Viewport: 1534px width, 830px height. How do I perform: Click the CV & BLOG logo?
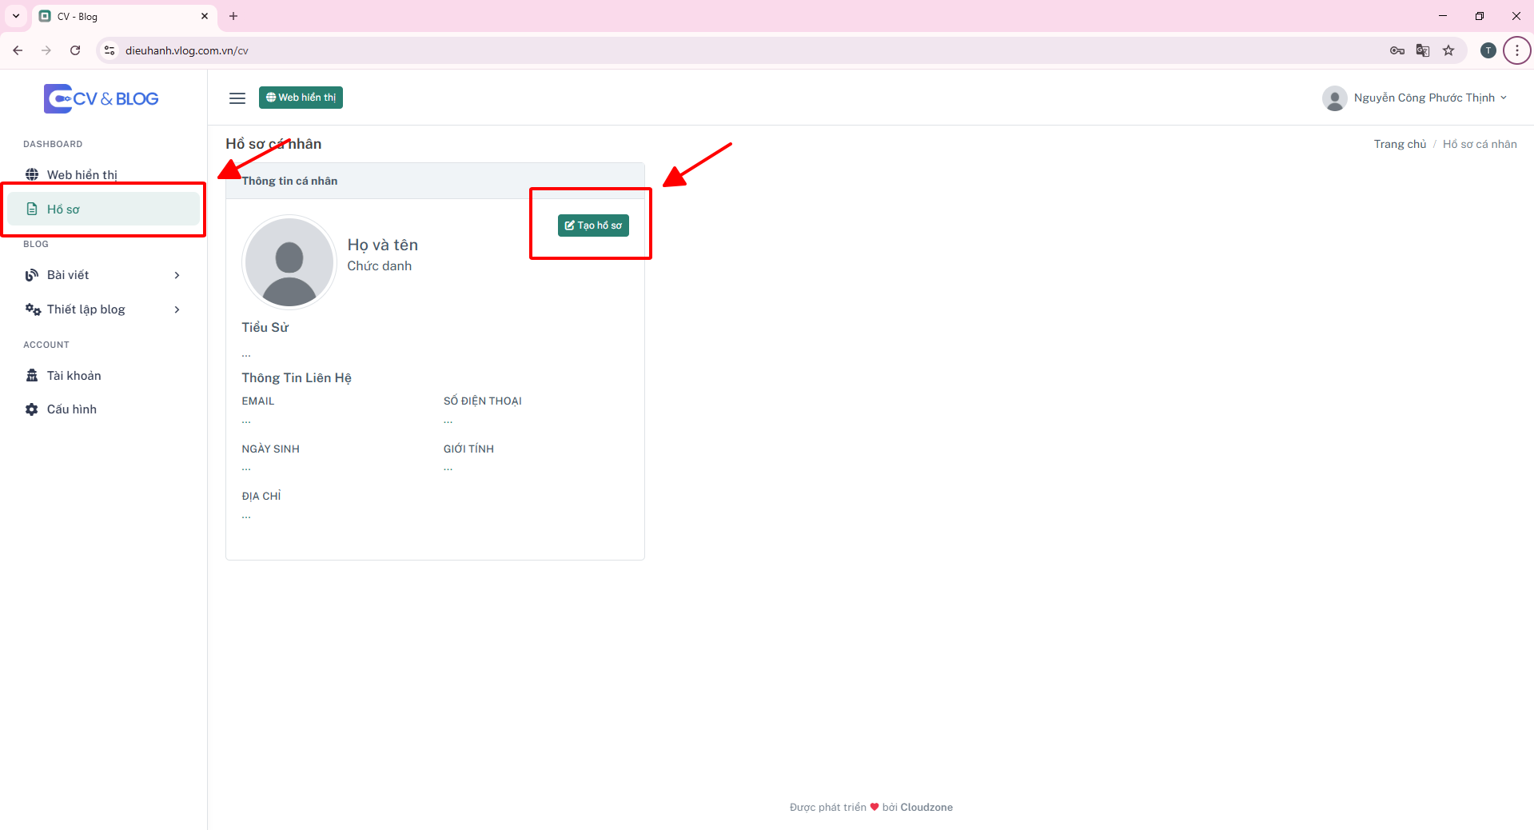(102, 98)
